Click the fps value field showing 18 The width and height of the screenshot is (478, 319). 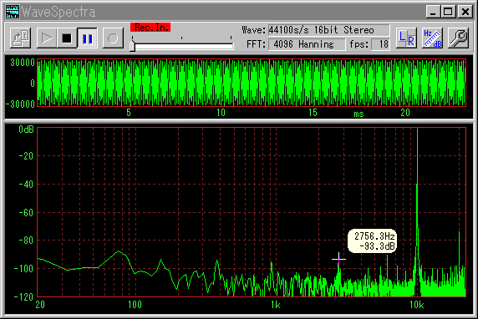coord(380,44)
